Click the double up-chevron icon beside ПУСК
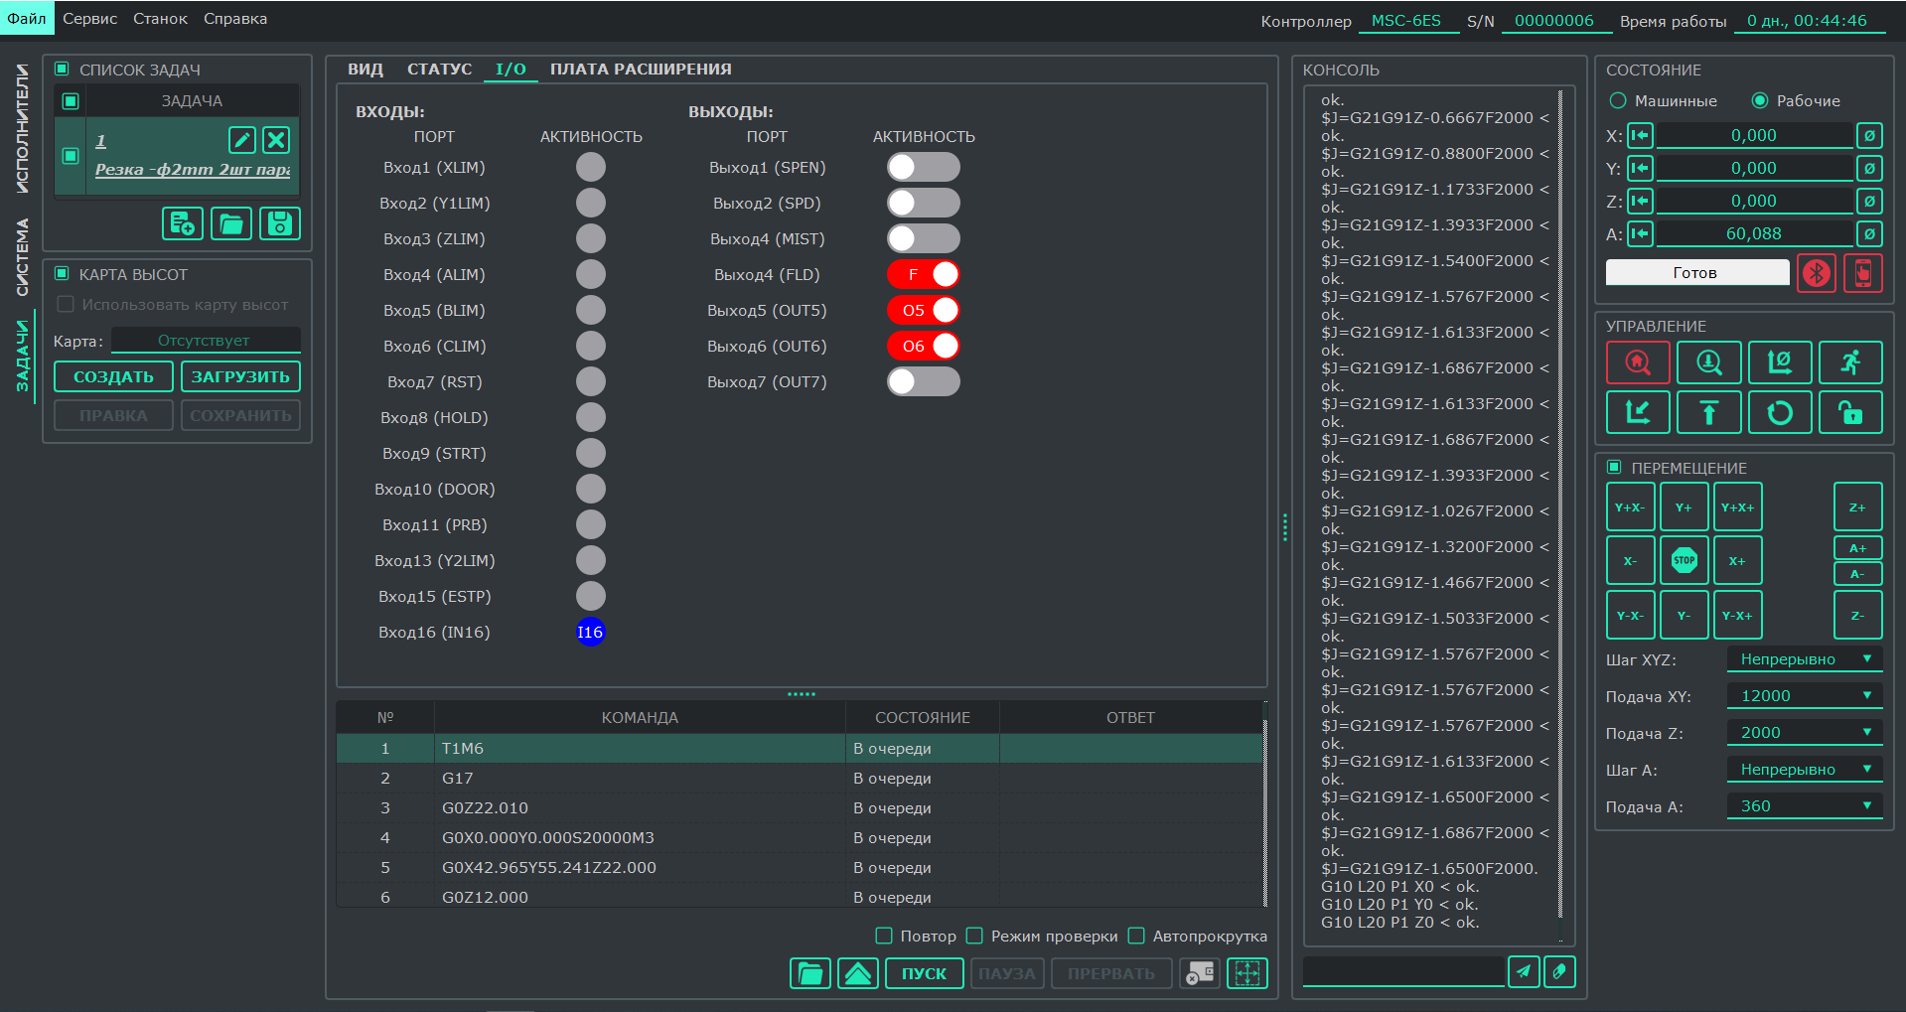 (x=858, y=973)
